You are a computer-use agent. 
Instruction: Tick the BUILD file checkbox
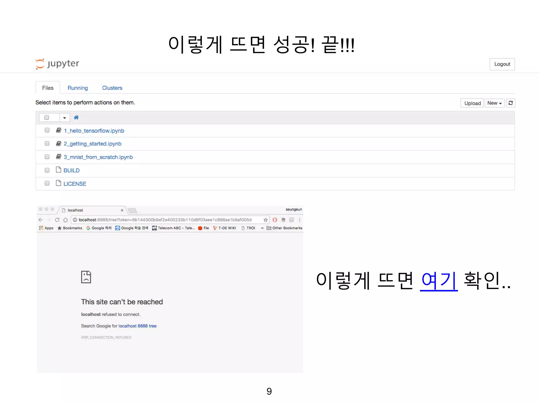coord(47,170)
